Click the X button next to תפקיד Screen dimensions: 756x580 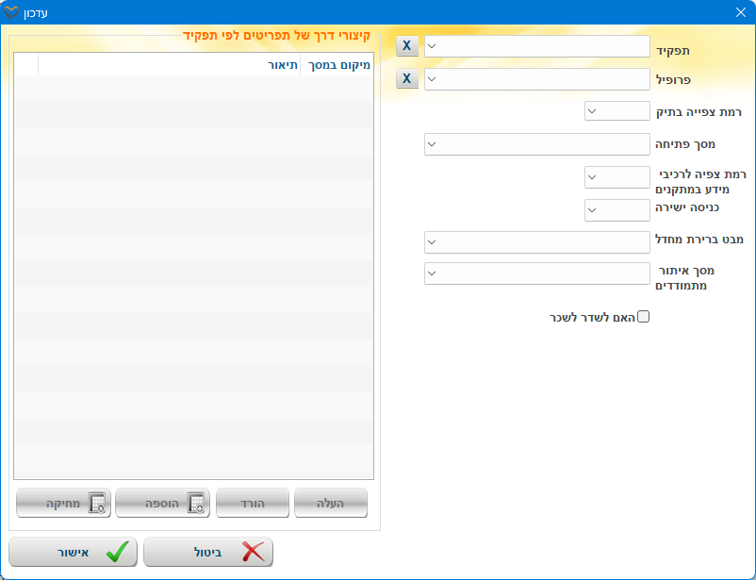click(406, 46)
